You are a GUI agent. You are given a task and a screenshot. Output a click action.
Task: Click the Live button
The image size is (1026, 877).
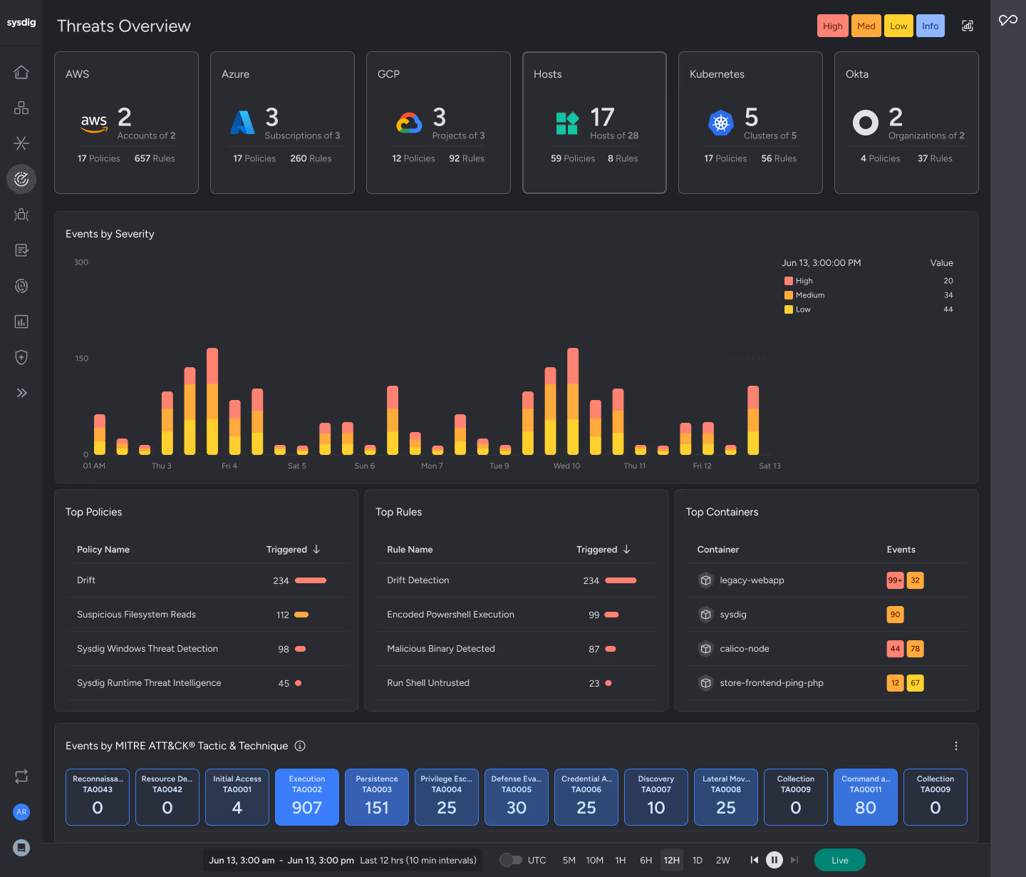pyautogui.click(x=839, y=860)
